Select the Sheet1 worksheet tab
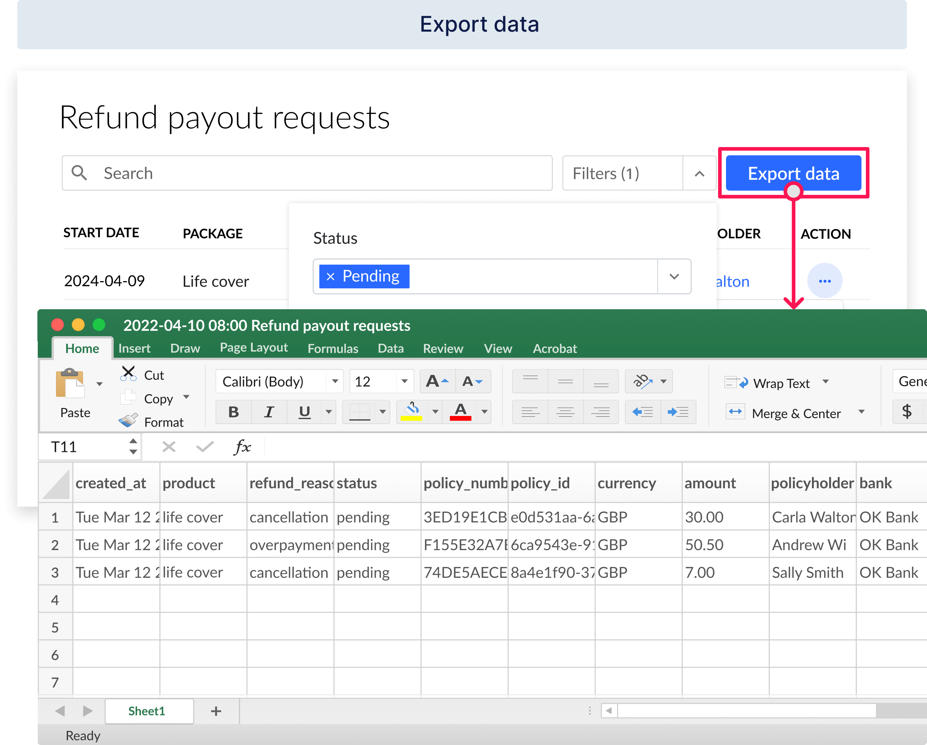 149,711
